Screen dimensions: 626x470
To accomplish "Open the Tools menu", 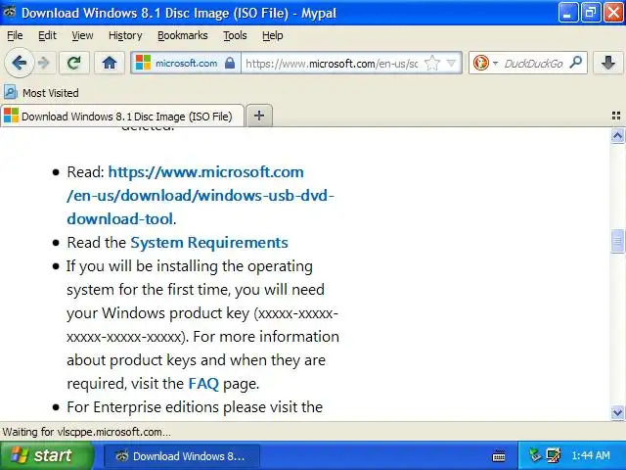I will [x=235, y=35].
